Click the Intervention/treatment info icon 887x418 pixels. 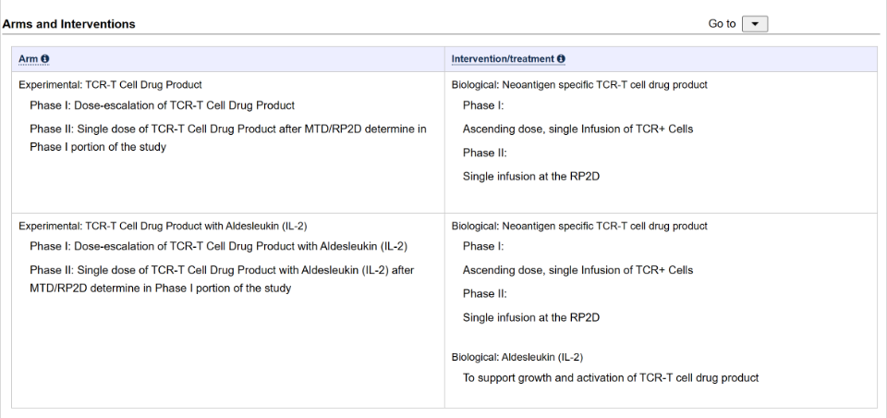pyautogui.click(x=561, y=59)
